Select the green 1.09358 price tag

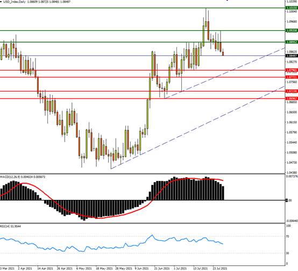tap(292, 31)
